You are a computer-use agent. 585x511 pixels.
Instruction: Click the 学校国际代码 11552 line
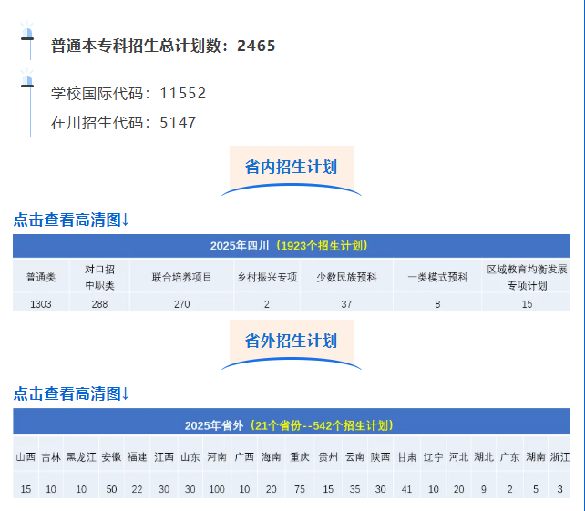[x=128, y=93]
